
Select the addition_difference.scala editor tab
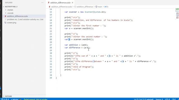click(60, 2)
